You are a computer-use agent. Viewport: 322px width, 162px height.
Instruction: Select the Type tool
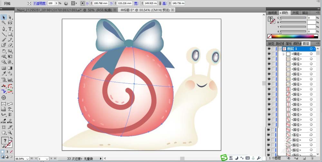[x=10, y=29]
